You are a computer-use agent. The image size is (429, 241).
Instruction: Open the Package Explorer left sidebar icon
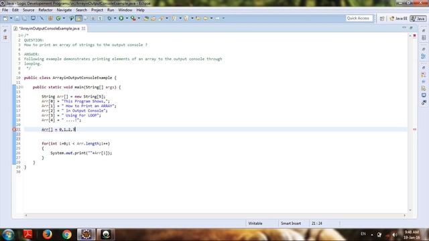coord(5,37)
